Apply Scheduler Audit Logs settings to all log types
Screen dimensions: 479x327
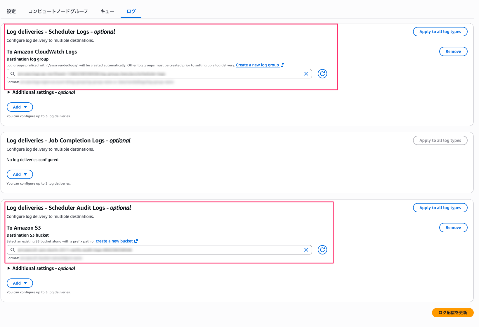point(440,208)
